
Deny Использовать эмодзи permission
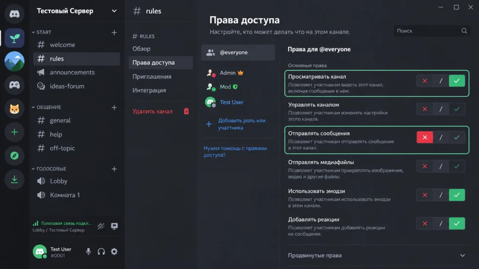coord(425,195)
